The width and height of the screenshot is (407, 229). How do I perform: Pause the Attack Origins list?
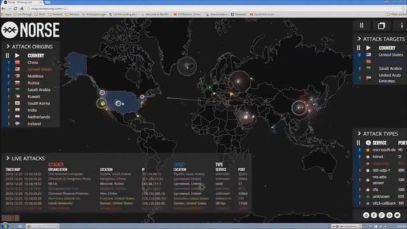click(x=7, y=55)
